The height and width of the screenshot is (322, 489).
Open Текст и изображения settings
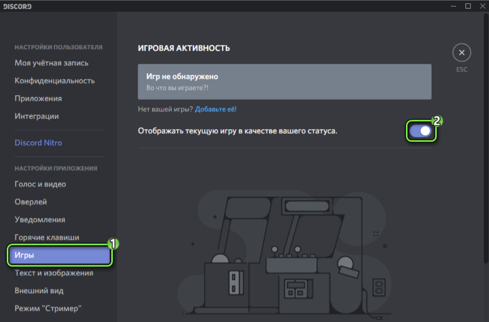pyautogui.click(x=54, y=273)
